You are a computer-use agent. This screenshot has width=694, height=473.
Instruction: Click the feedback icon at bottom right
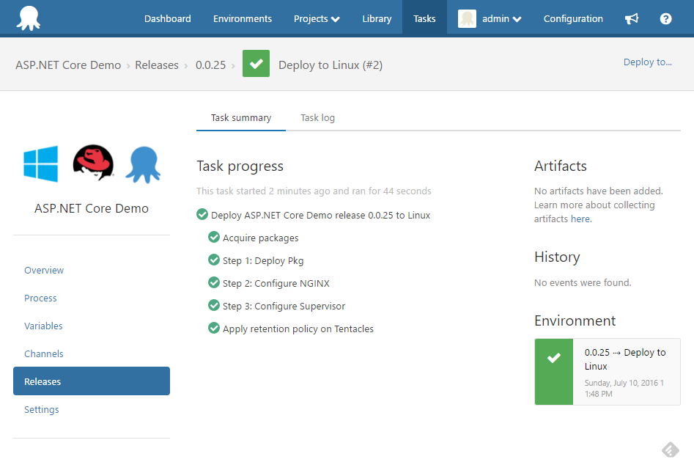[x=670, y=450]
